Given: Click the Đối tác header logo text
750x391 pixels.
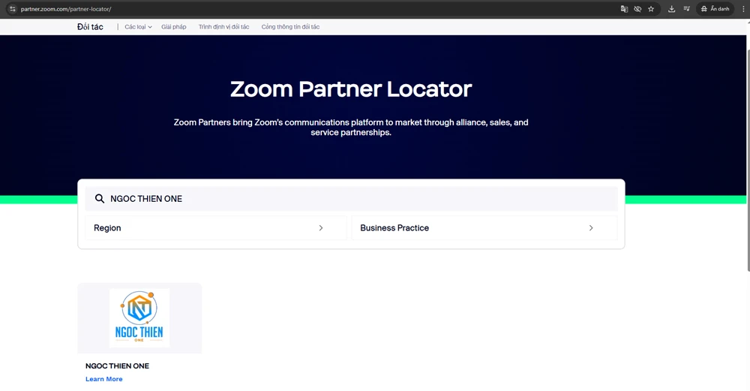Looking at the screenshot, I should point(90,27).
